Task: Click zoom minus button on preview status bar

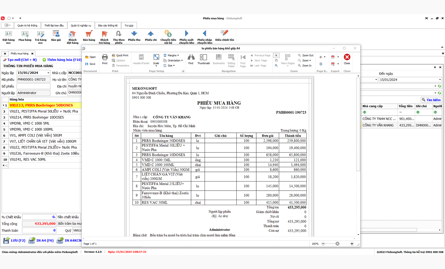Action: (323, 244)
